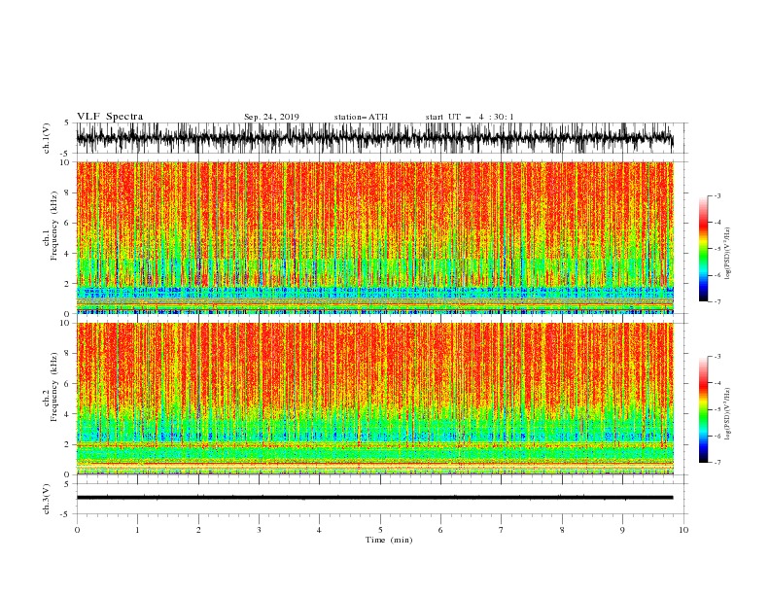Click the ch.1 PSD color bar
This screenshot has width=770, height=595.
(x=703, y=249)
